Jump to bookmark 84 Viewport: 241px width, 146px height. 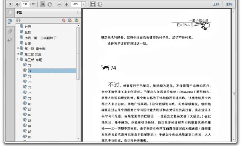(30, 126)
